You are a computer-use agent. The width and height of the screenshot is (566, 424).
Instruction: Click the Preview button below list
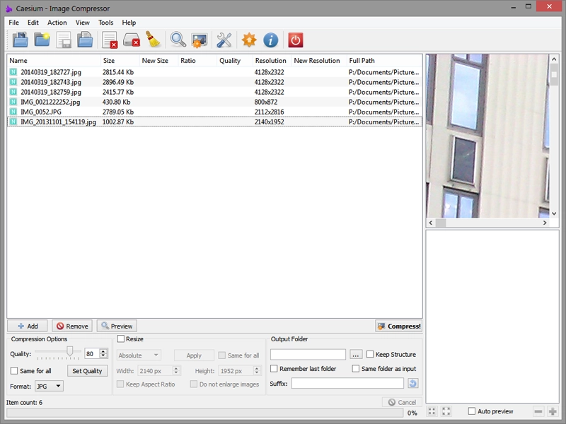coord(117,326)
